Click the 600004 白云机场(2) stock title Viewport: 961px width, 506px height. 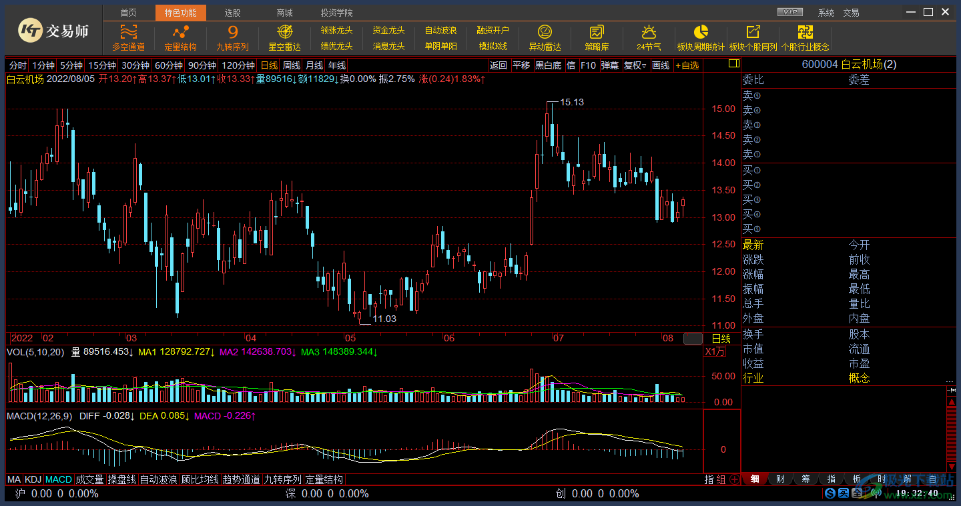tap(849, 64)
